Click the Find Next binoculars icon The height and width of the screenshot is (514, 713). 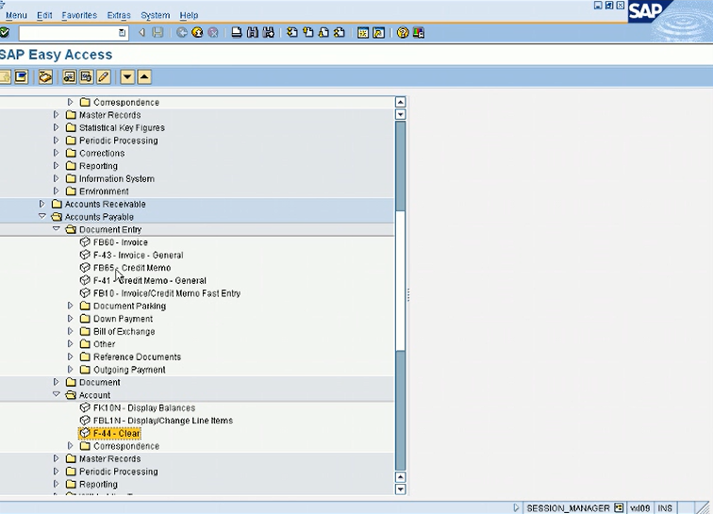click(268, 33)
